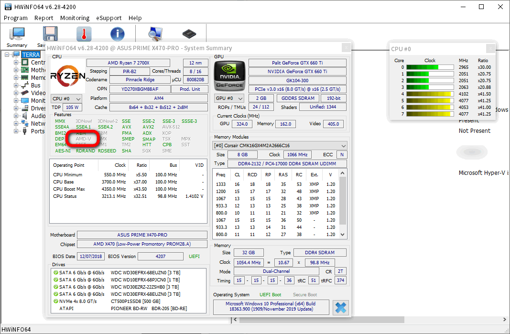Screen dimensions: 510x334
Task: Open the Monitoring menu
Action: click(x=75, y=18)
